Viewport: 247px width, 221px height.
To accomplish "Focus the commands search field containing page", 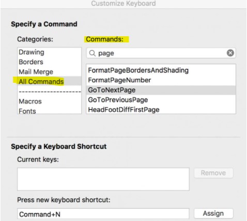I will point(161,53).
